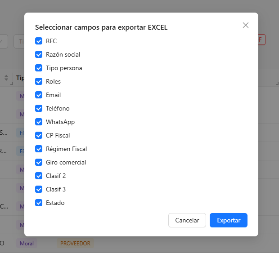Toggle the Clasif 2 checkbox
The width and height of the screenshot is (279, 253).
tap(39, 176)
